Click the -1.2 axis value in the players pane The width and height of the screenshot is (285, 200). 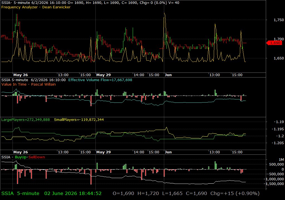pyautogui.click(x=280, y=136)
